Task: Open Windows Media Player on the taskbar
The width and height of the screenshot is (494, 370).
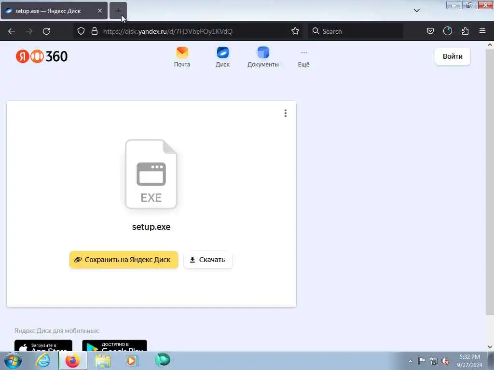Action: point(132,360)
